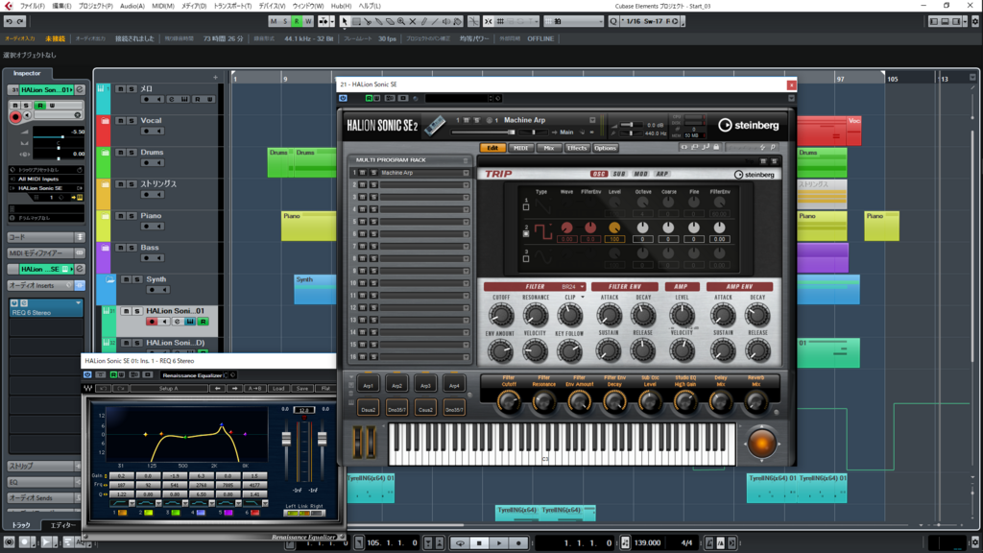Click the Dsus2 trigger pad
The image size is (983, 553).
pyautogui.click(x=368, y=409)
